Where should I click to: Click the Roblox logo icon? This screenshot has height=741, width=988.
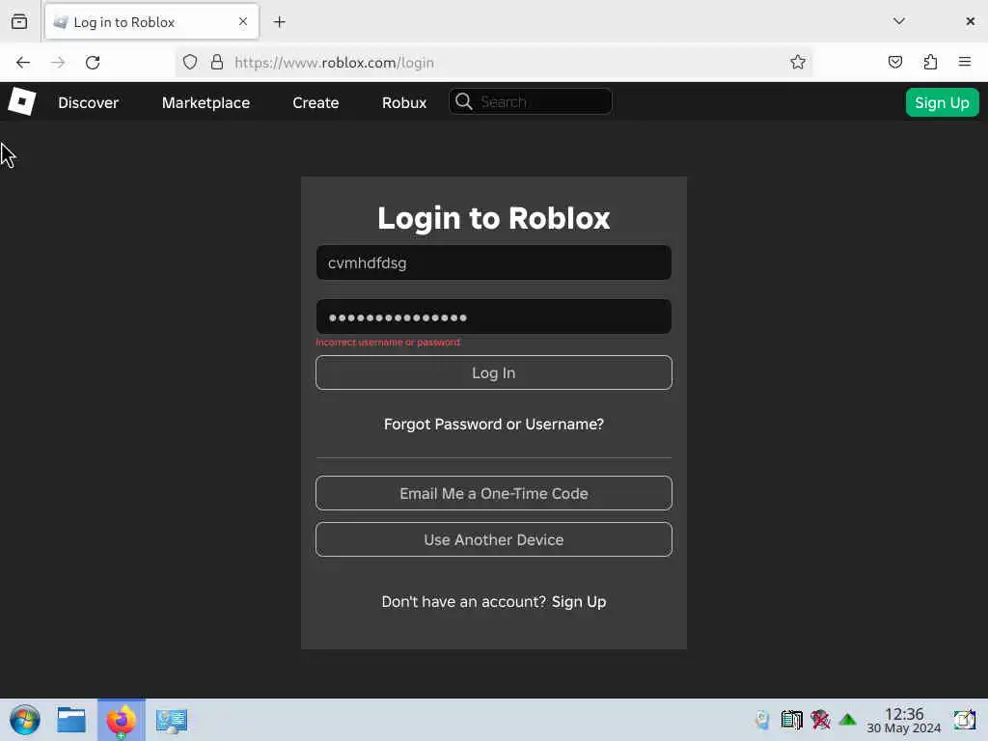point(22,101)
